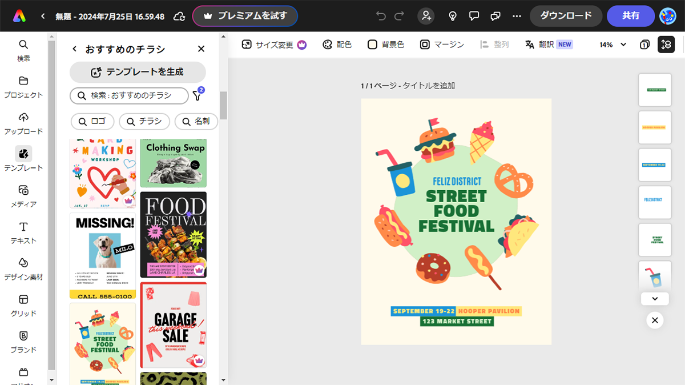Open the 背景色 color picker

[x=385, y=43]
